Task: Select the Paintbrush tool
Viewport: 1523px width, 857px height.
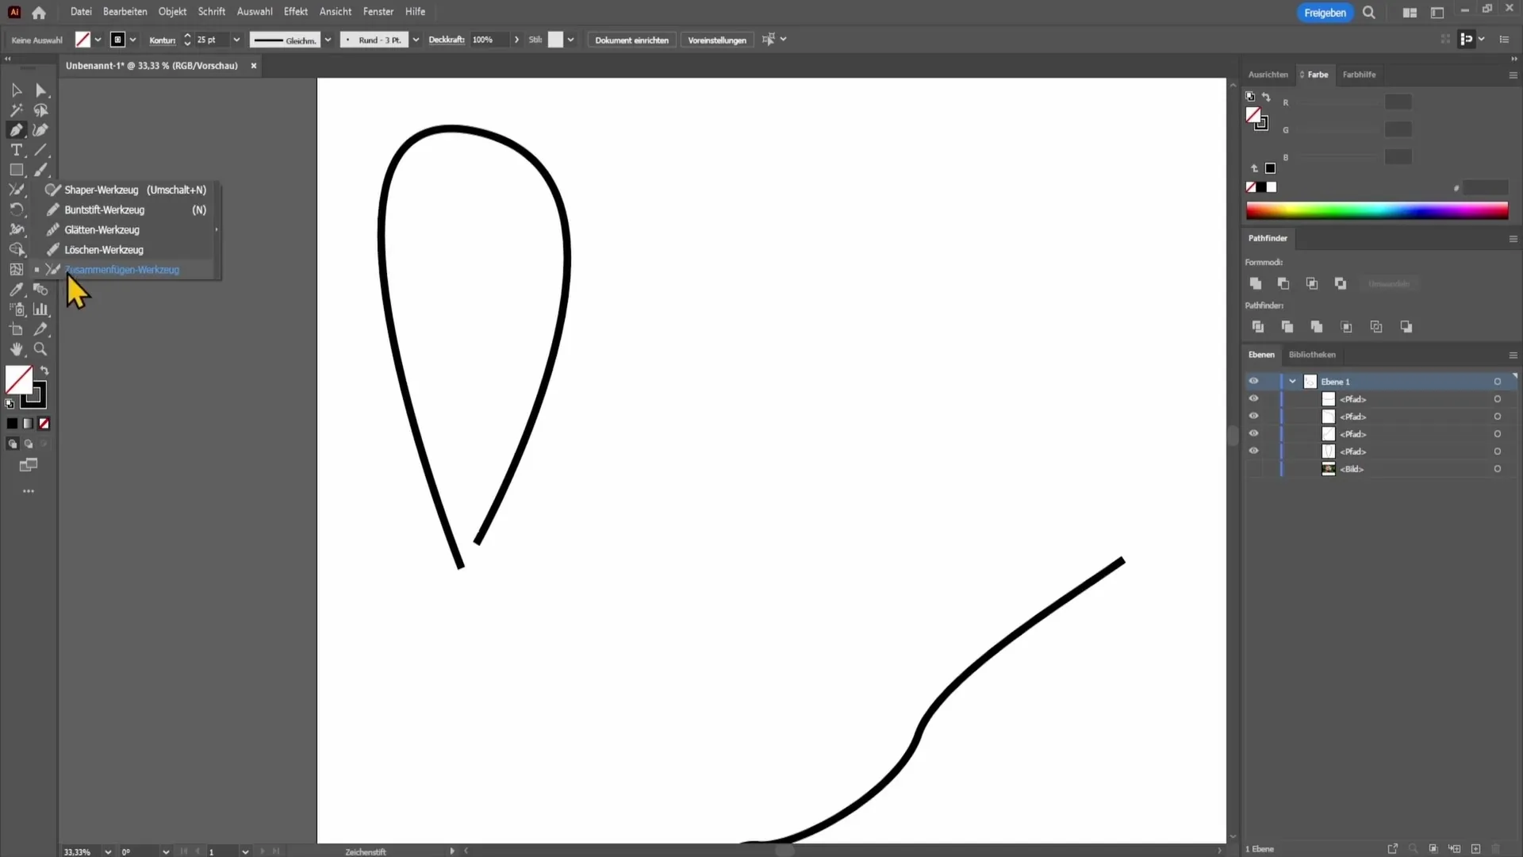Action: [40, 170]
